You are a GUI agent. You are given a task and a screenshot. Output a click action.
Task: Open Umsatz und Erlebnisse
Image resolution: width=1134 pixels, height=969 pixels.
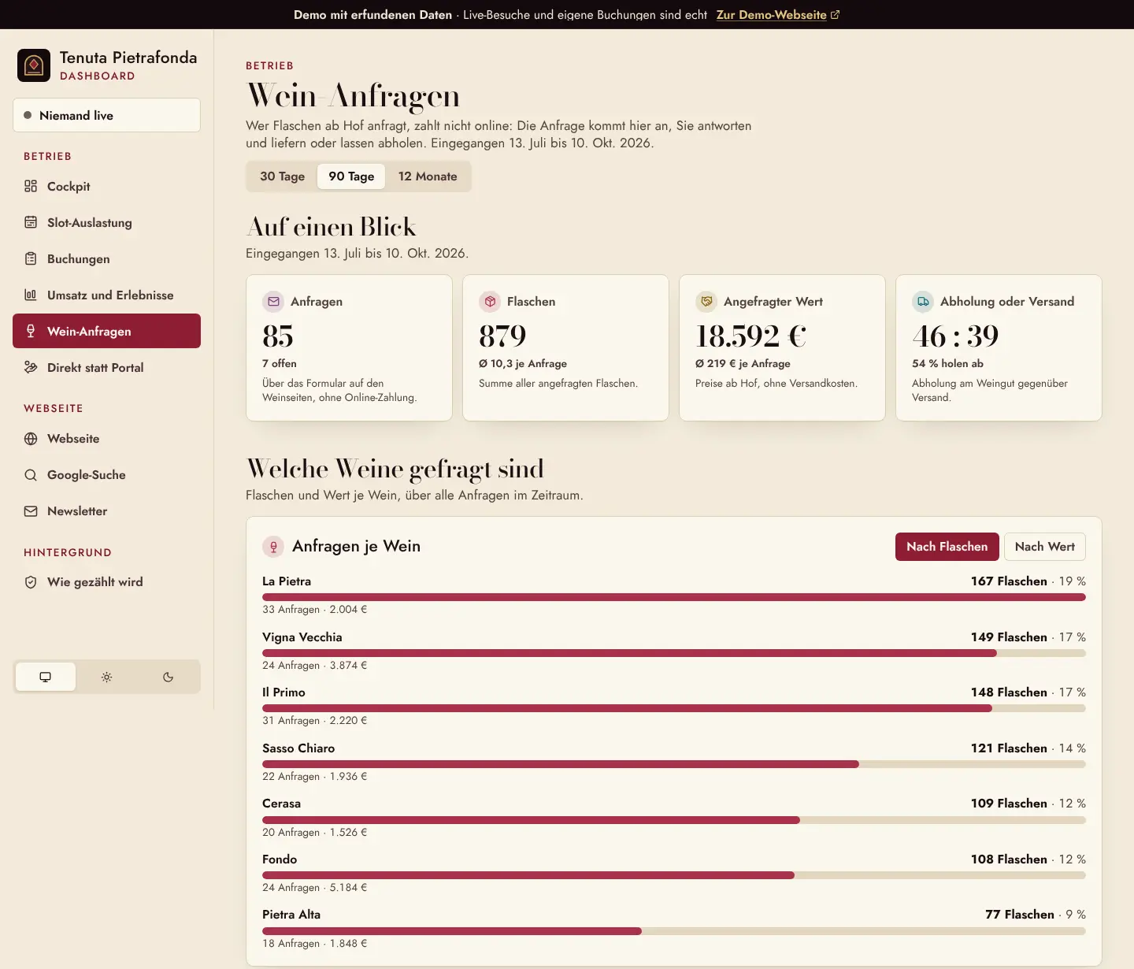coord(106,295)
